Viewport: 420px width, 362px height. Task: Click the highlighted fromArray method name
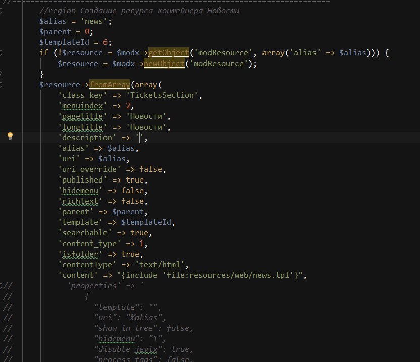(x=110, y=85)
